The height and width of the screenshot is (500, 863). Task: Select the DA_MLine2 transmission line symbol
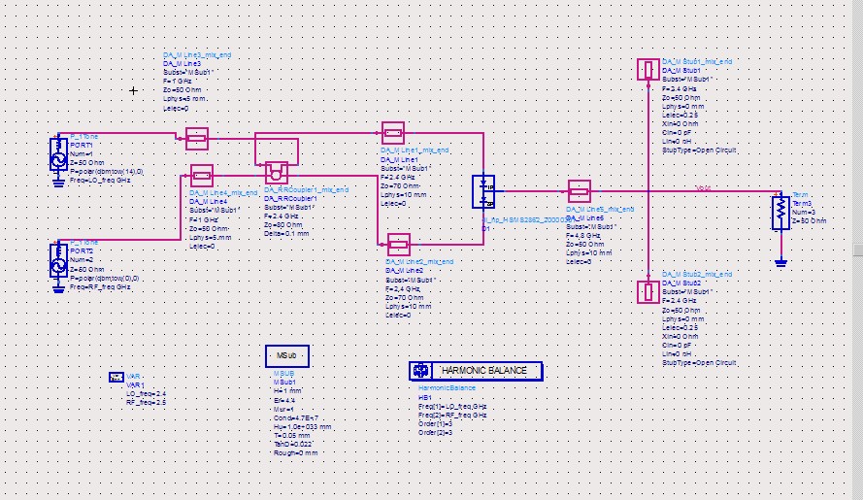click(398, 245)
